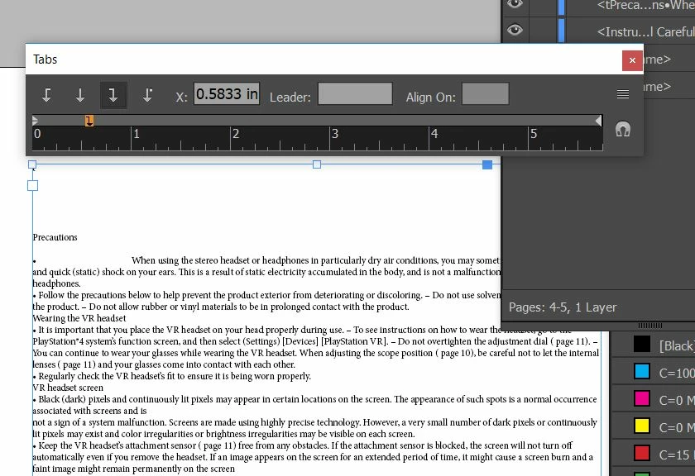Toggle visibility of the tPreca... layer item
The width and height of the screenshot is (695, 476).
[x=515, y=4]
